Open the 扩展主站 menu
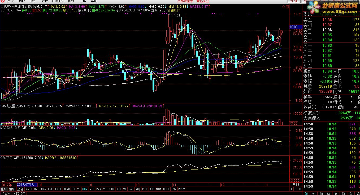Screen dimensions: 360x195 (58, 1)
